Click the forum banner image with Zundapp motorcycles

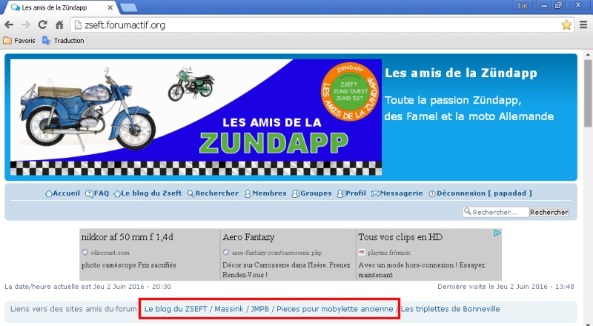pos(196,117)
